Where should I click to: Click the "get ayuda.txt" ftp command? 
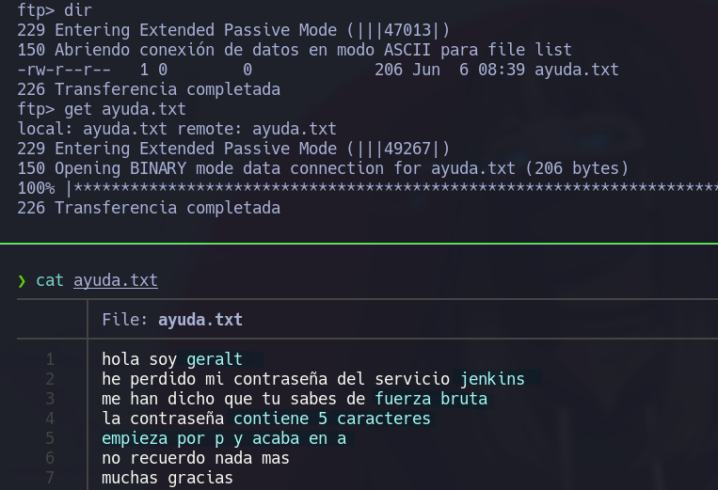pos(125,109)
